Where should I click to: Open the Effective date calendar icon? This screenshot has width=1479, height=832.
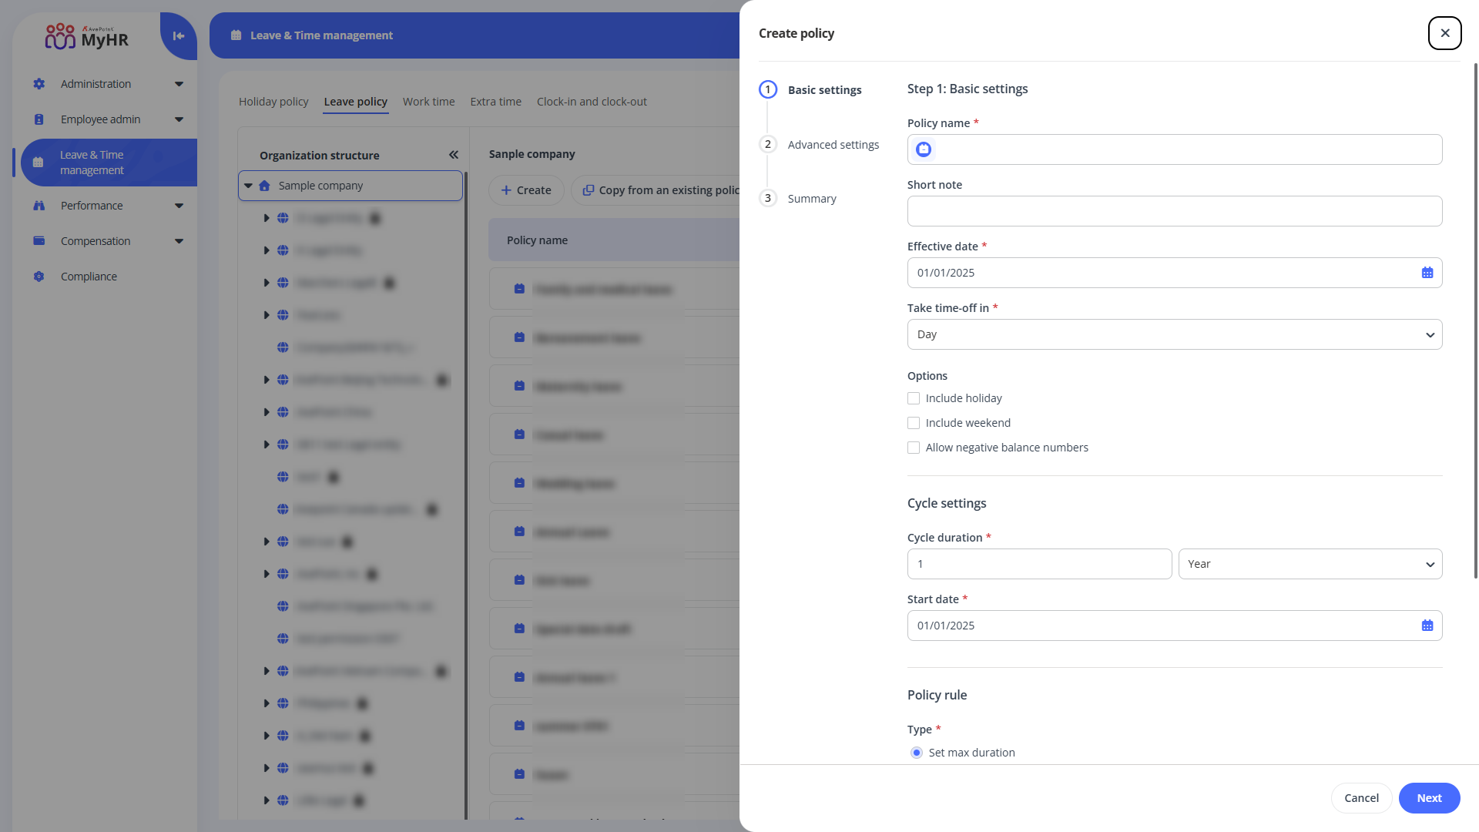tap(1427, 273)
